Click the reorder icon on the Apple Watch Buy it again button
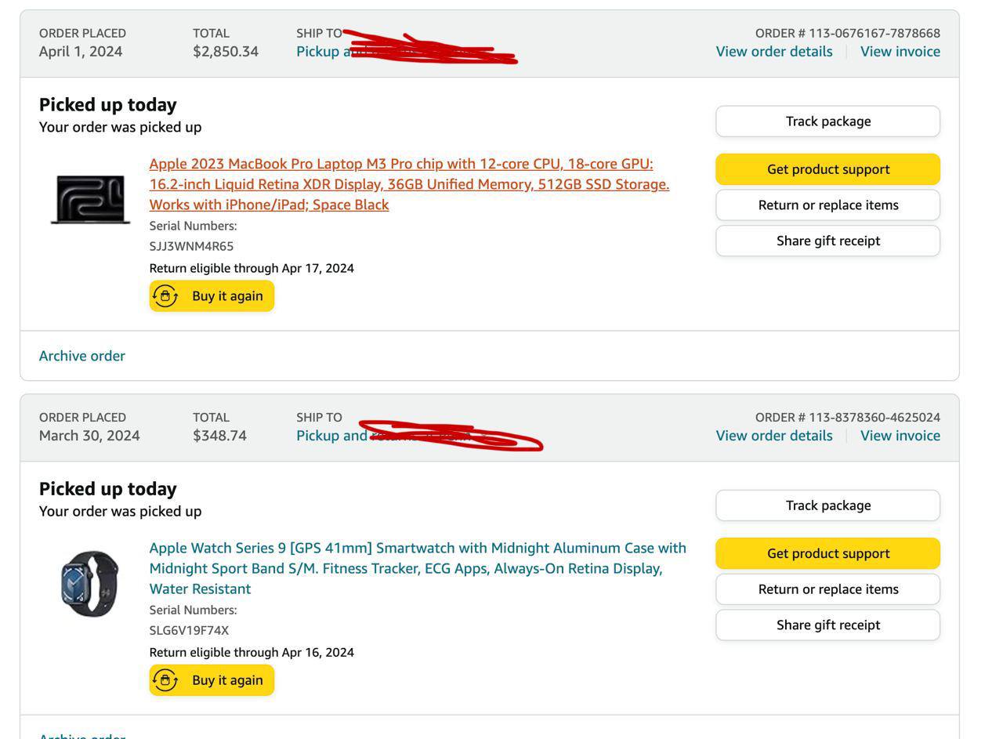Viewport: 1003px width, 739px height. tap(165, 680)
